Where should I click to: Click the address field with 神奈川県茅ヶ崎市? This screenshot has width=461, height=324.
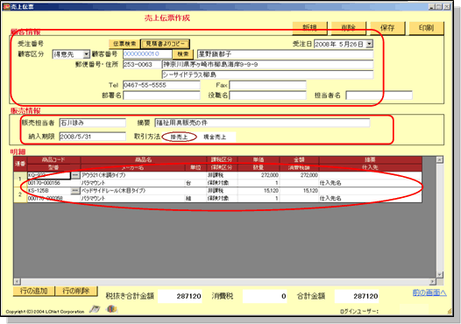coord(267,64)
